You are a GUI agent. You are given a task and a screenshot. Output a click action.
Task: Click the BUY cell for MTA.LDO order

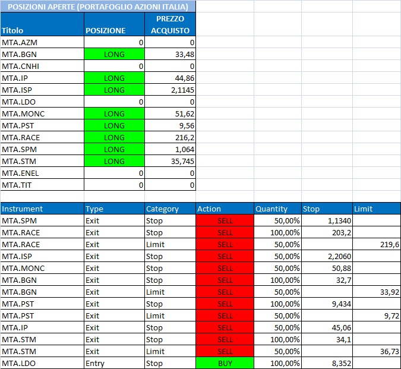coord(225,363)
